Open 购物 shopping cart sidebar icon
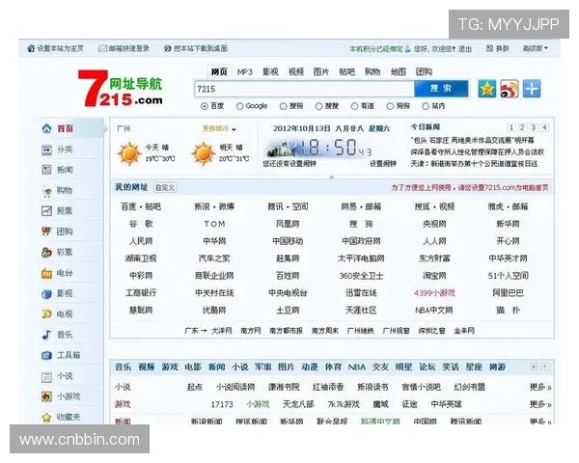 click(x=46, y=191)
